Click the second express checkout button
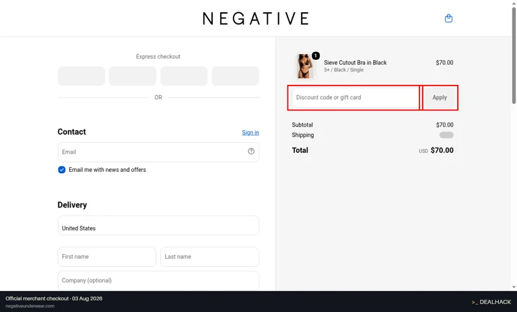The image size is (517, 312). click(x=133, y=76)
